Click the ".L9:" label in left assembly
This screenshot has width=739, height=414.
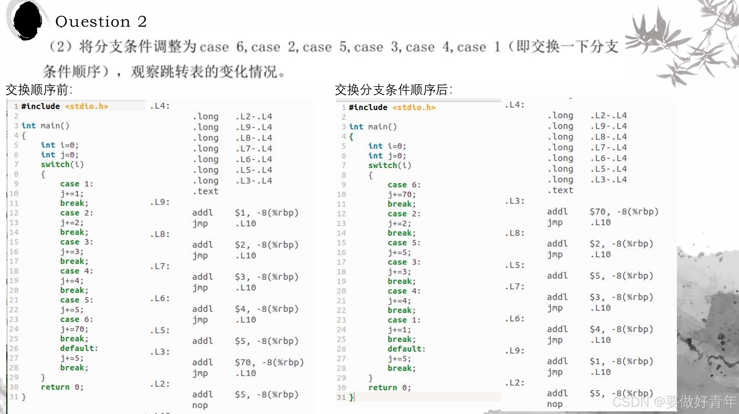[160, 202]
